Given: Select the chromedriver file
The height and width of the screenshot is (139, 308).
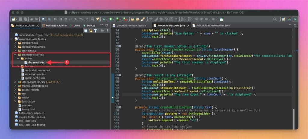Looking at the screenshot, I should click(34, 62).
